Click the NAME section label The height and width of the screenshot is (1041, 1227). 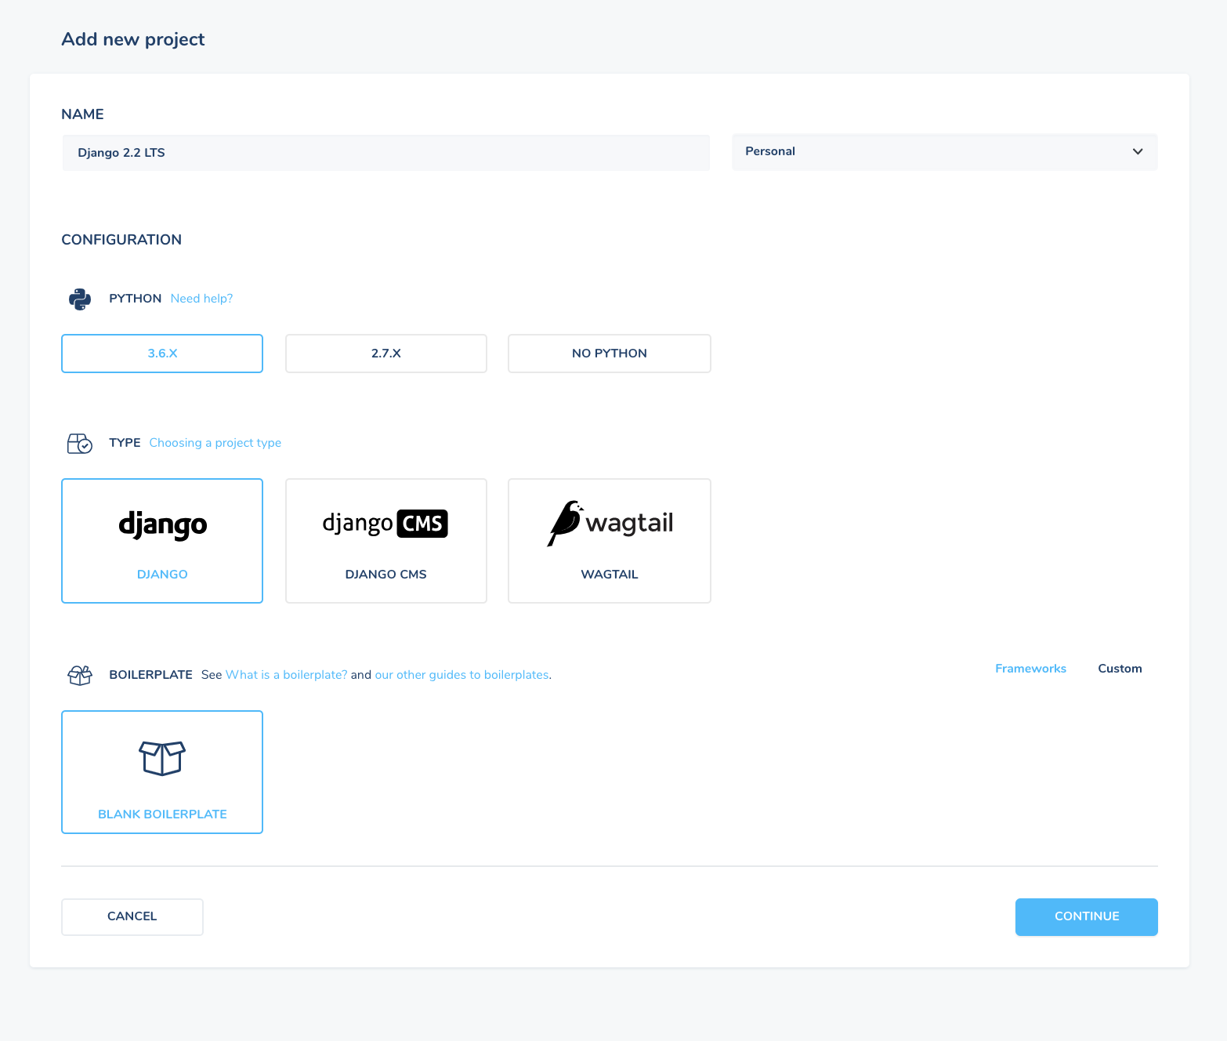coord(82,114)
